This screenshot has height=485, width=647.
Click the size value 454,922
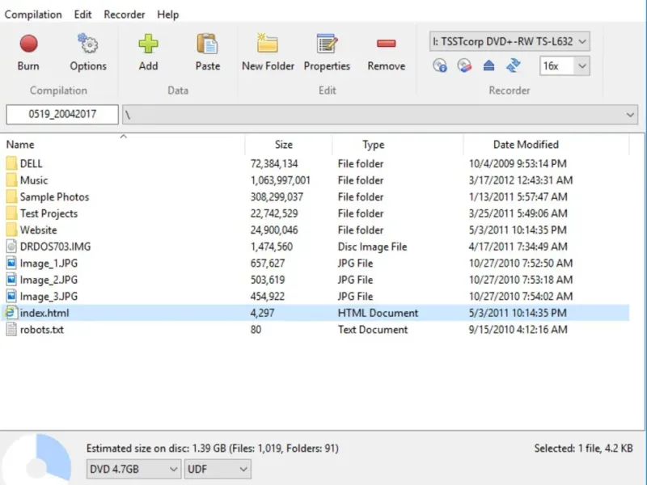[x=268, y=296]
